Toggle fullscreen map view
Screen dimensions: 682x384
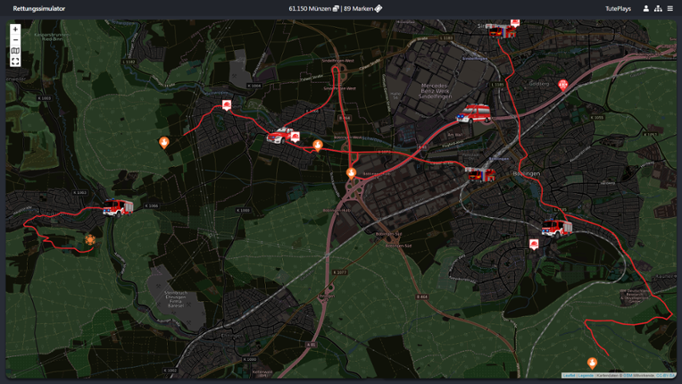[x=15, y=63]
